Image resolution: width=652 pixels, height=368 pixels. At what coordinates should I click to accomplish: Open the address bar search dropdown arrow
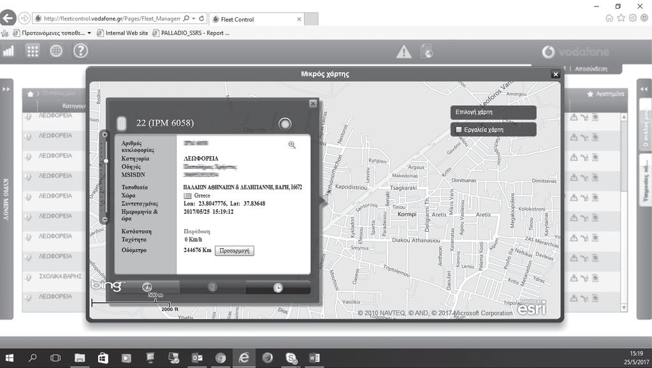coord(193,18)
